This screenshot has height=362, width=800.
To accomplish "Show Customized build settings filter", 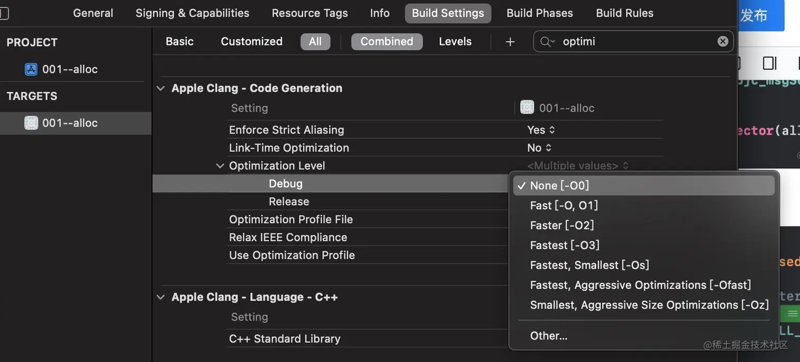I will point(251,42).
